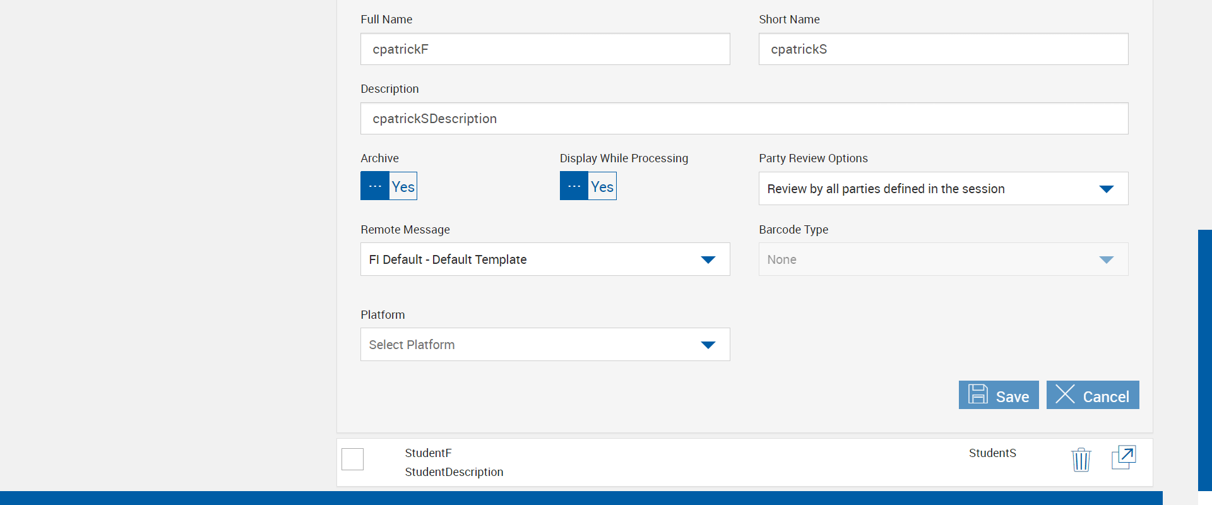Toggle Display While Processing switch

click(x=588, y=186)
